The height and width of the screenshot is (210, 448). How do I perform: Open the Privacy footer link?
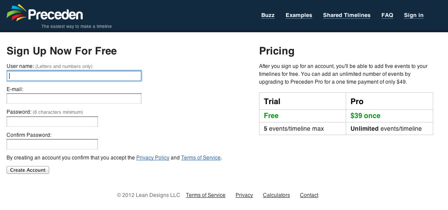click(244, 195)
